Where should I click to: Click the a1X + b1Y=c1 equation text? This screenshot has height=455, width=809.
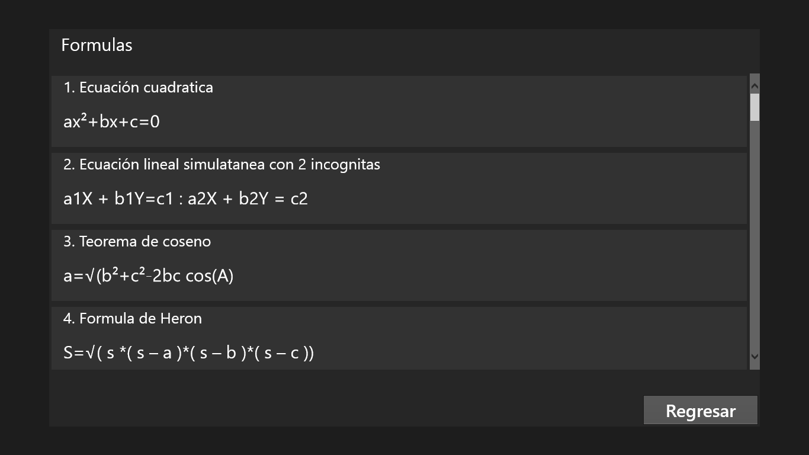(185, 198)
